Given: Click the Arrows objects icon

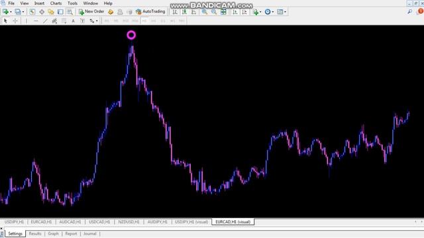Looking at the screenshot, I should [92, 20].
